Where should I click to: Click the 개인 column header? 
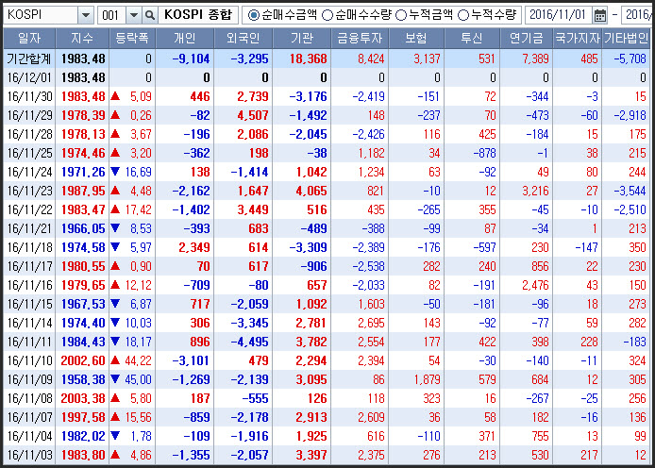tap(185, 39)
